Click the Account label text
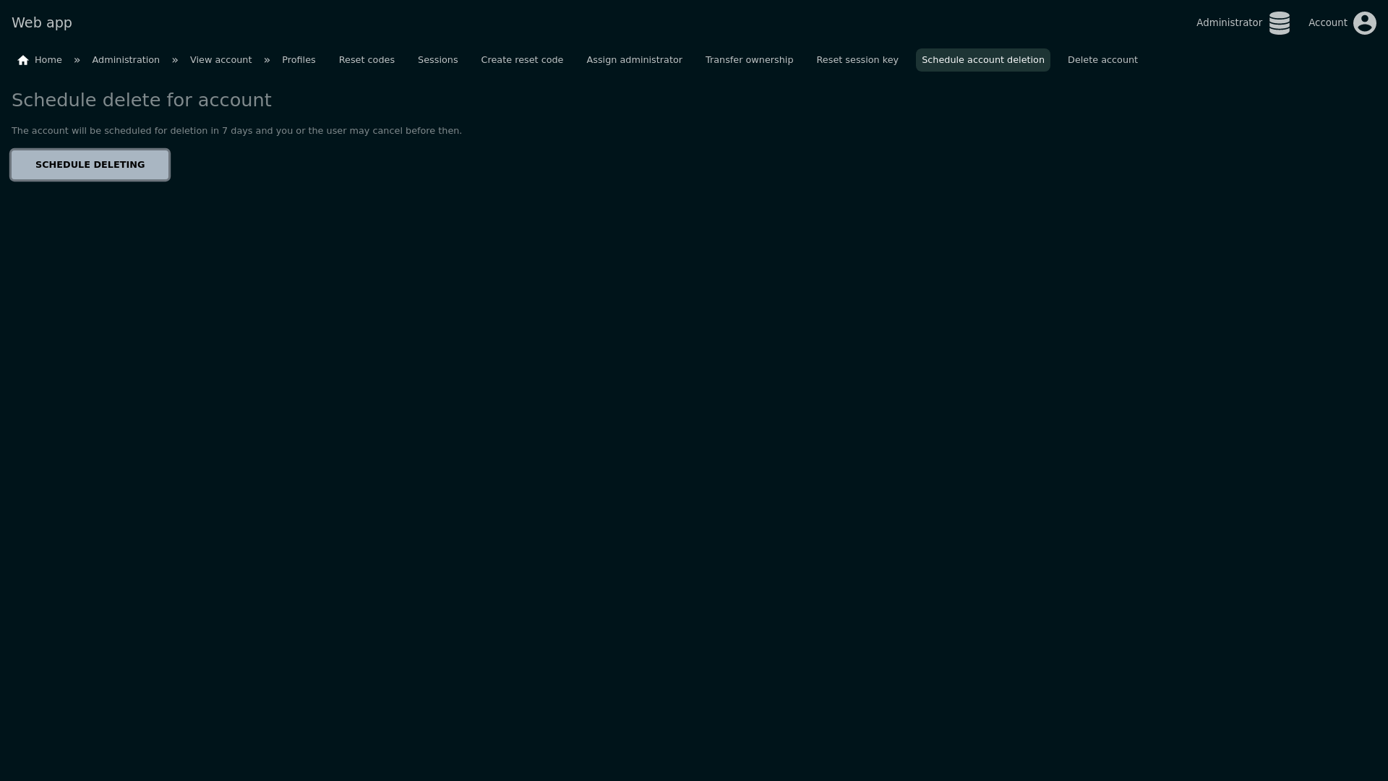 1327,23
